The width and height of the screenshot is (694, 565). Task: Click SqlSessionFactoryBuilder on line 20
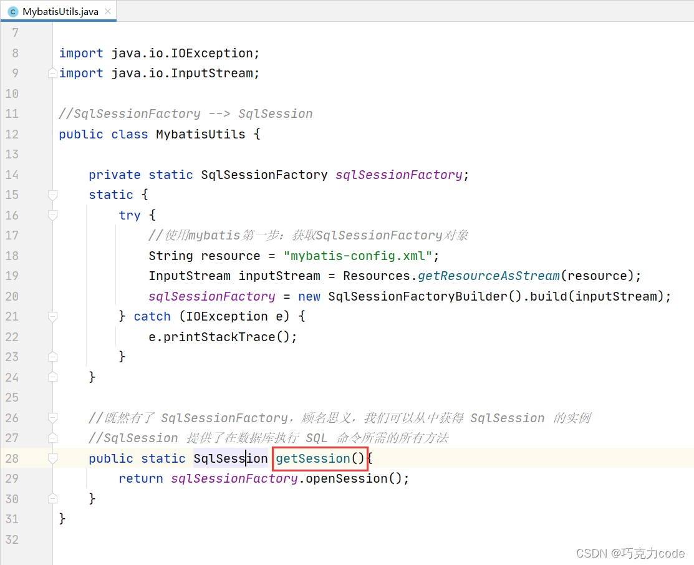point(417,296)
